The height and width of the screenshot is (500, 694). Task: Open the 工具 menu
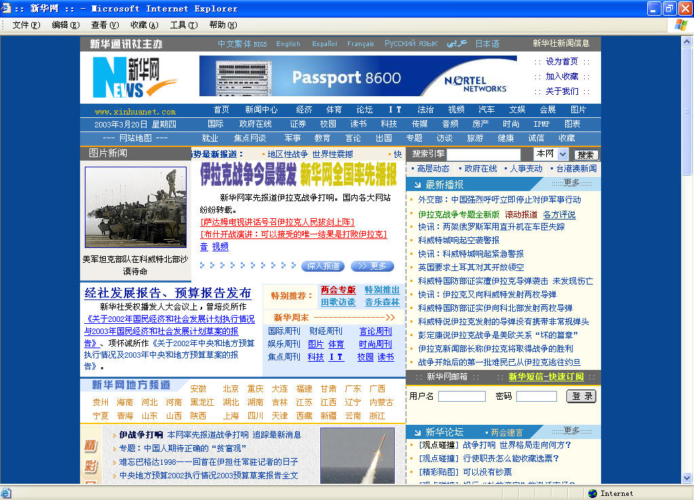pos(183,25)
